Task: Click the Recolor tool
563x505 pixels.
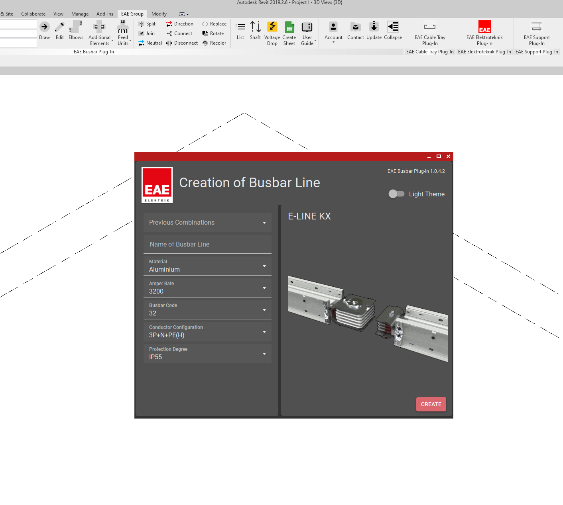Action: [x=214, y=43]
